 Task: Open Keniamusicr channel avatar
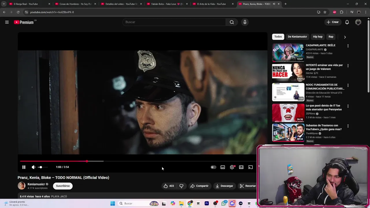pyautogui.click(x=22, y=186)
